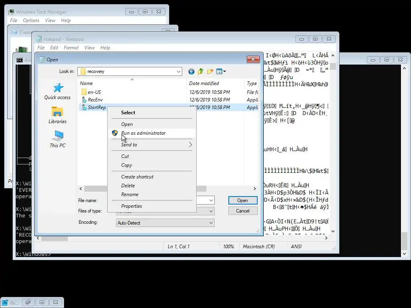Click the Cancel button in the dialog

coord(243,211)
